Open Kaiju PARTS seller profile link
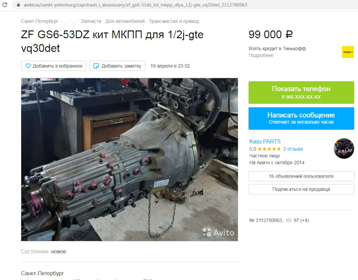Screen dimensions: 358x280 point(265,141)
